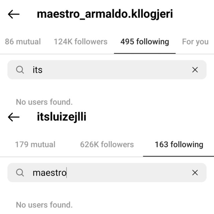Tap the search magnifier beside 'its'

coord(20,70)
